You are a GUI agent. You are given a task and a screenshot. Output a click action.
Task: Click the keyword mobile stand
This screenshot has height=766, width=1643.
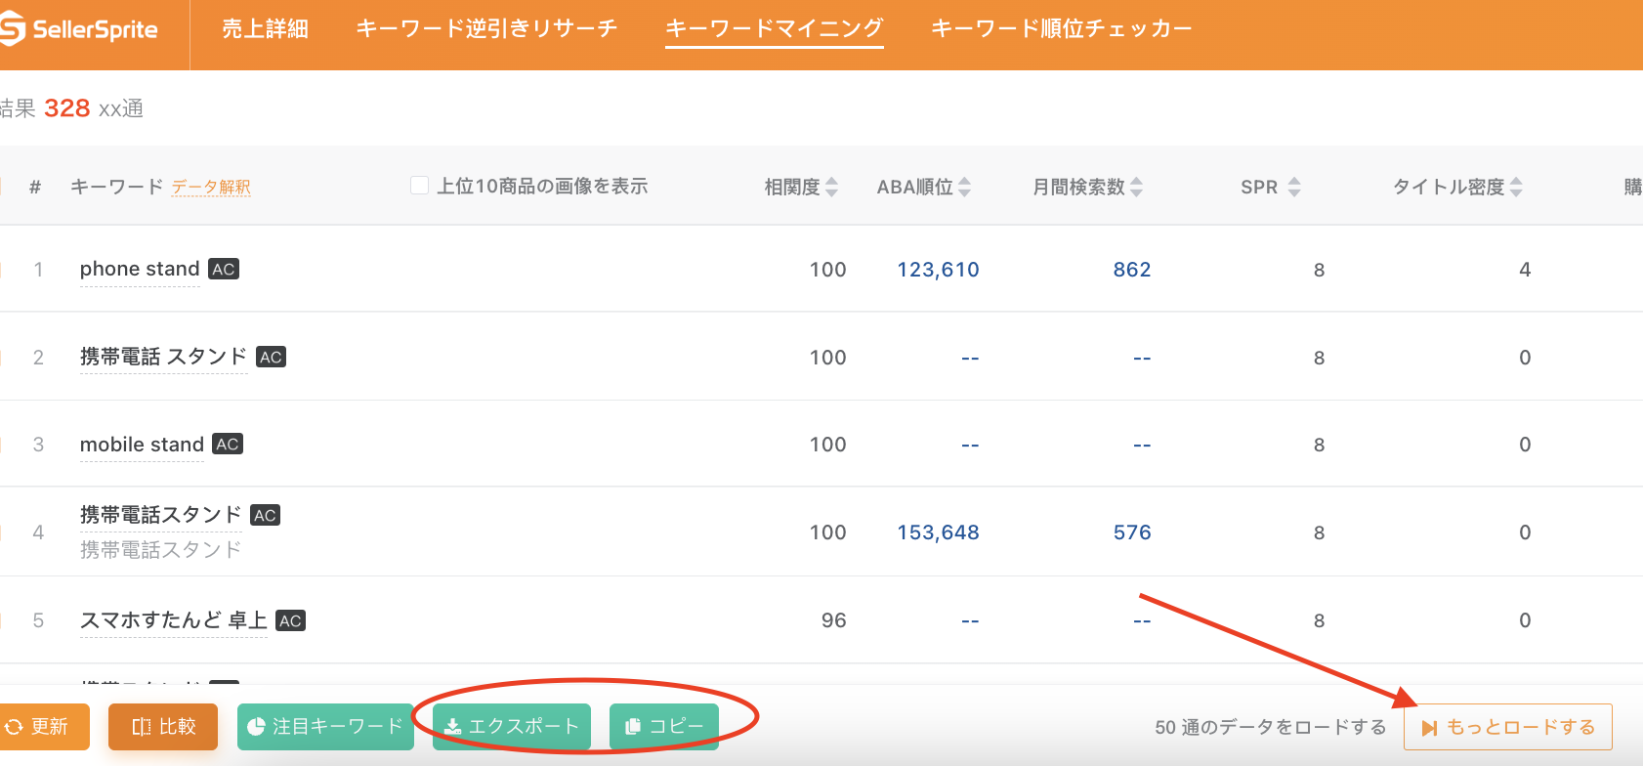[142, 445]
